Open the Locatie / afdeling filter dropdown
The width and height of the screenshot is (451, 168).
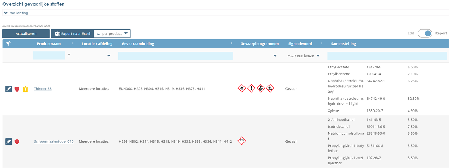[109, 56]
